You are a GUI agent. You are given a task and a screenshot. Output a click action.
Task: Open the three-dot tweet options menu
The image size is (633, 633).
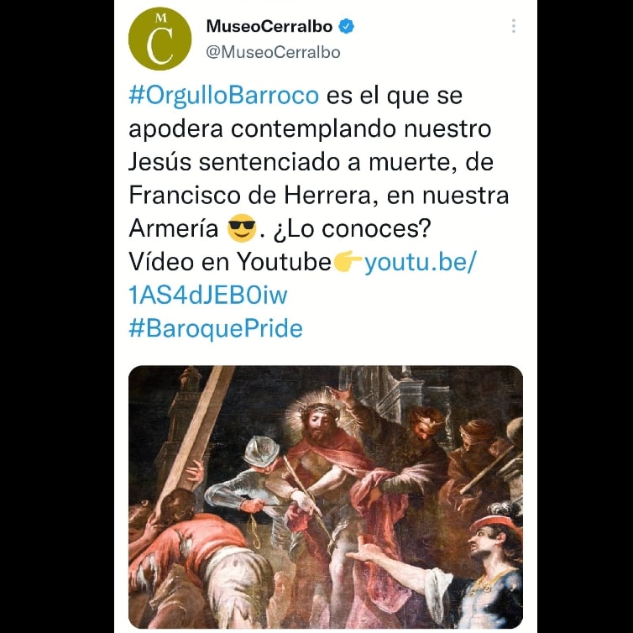point(514,26)
